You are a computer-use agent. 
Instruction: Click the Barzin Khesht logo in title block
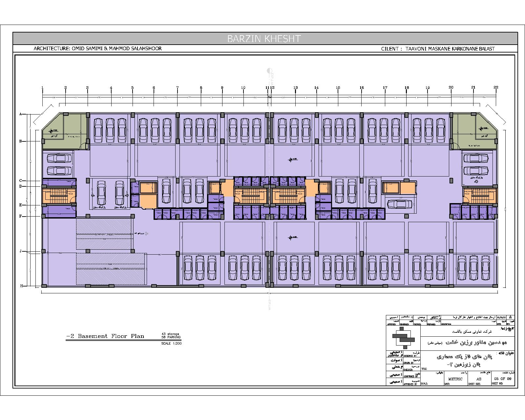pyautogui.click(x=403, y=338)
